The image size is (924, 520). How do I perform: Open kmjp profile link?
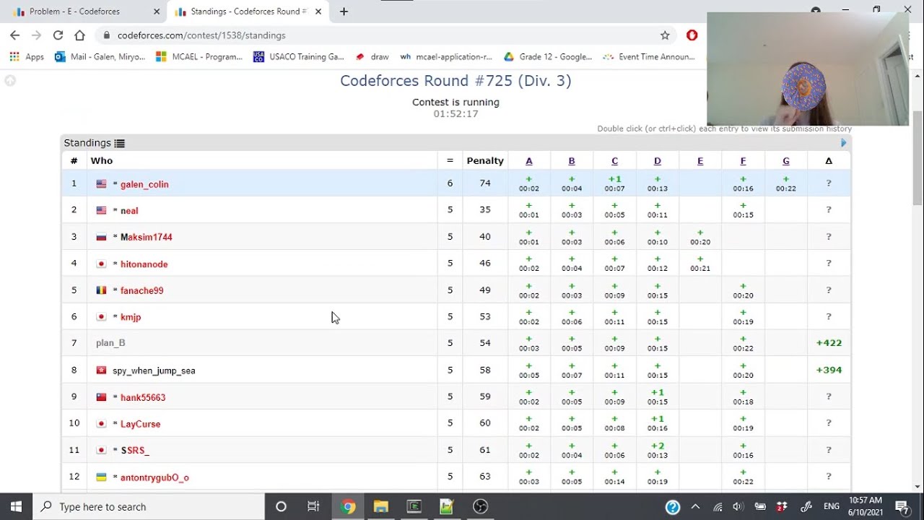point(131,316)
